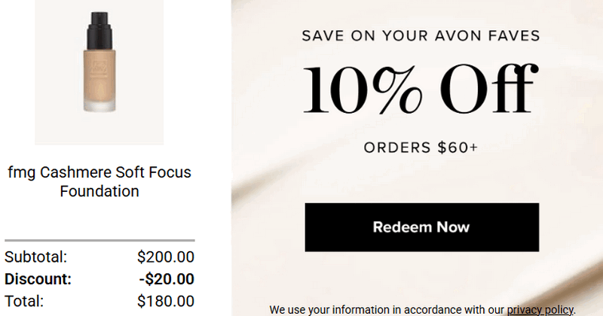Image resolution: width=603 pixels, height=316 pixels.
Task: Select the Subtotal label
Action: [35, 257]
